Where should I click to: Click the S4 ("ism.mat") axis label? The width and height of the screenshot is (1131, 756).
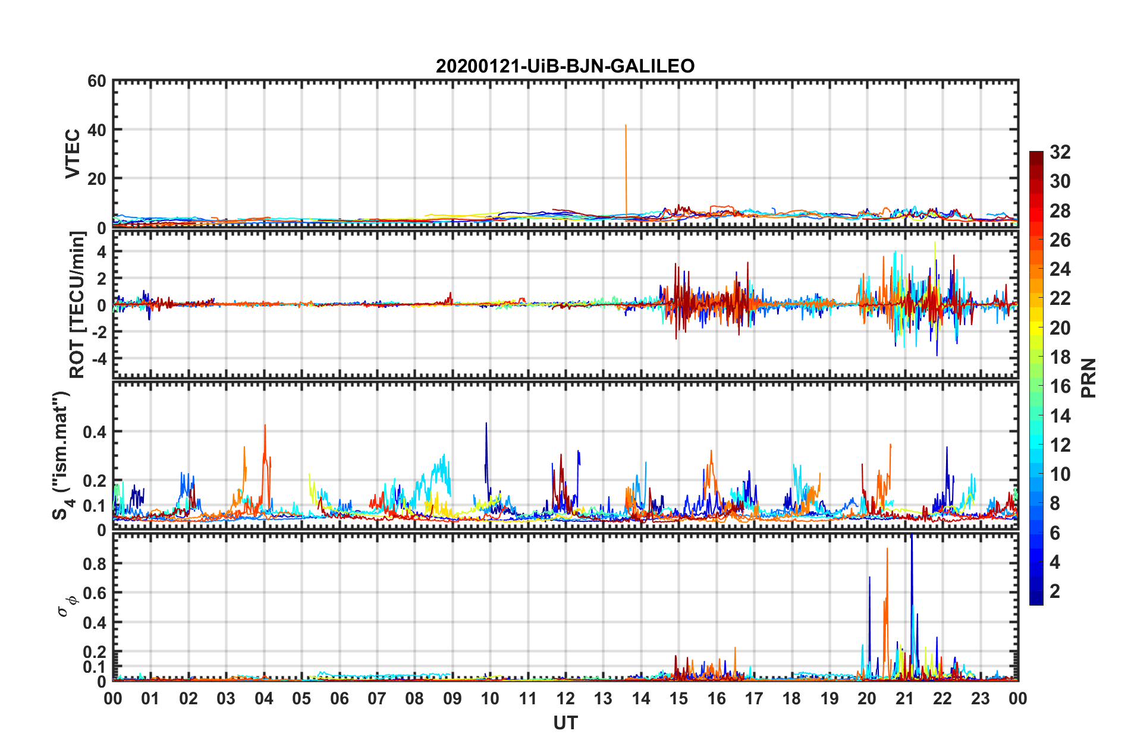61,455
